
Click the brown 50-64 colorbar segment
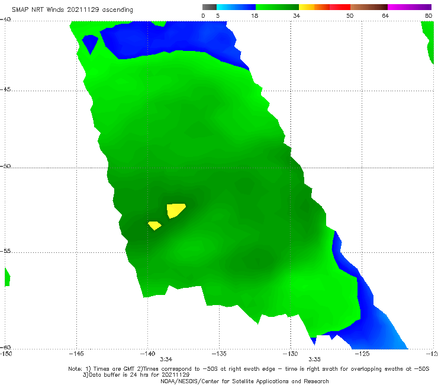point(369,7)
